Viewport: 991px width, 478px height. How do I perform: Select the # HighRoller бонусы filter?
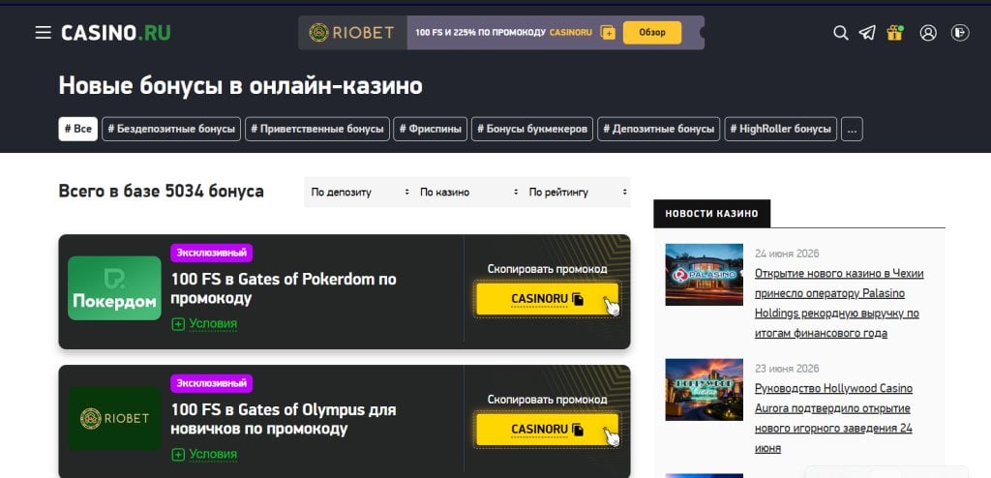[781, 129]
